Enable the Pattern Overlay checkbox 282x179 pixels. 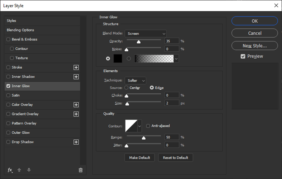pos(8,123)
